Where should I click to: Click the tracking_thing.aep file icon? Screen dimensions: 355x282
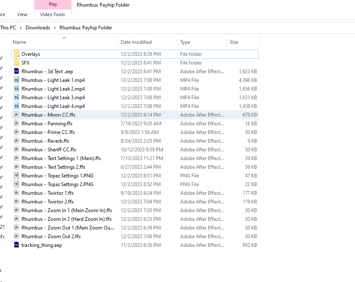point(17,245)
